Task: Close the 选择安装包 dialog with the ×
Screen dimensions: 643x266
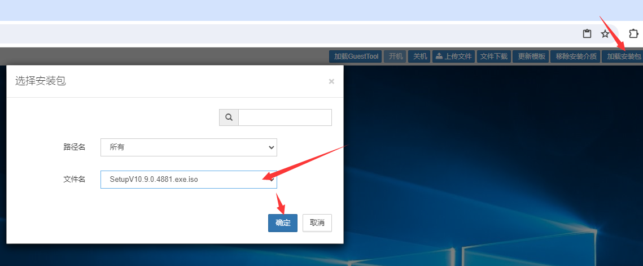Action: coord(331,81)
